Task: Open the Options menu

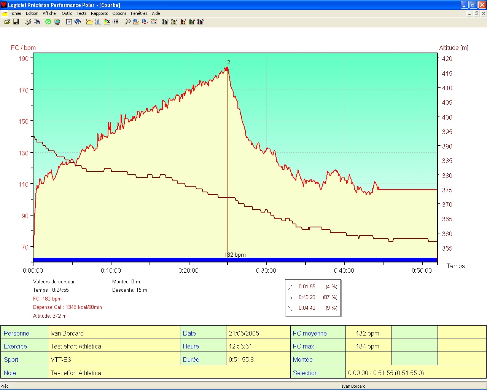Action: click(x=119, y=13)
